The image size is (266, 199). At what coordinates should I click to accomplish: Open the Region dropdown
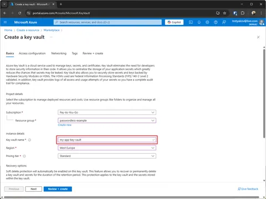pyautogui.click(x=107, y=148)
